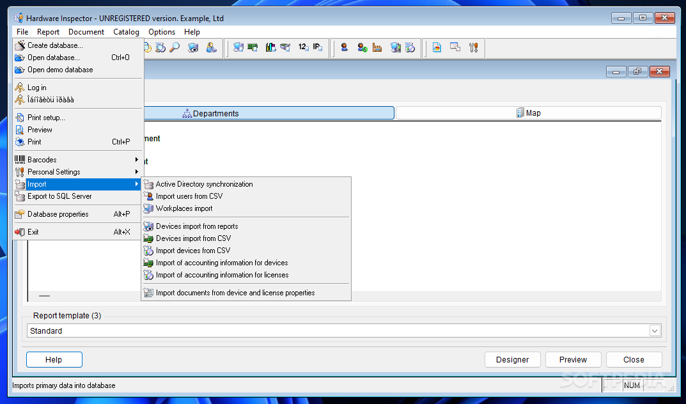Click the Hardware Inspector title bar app icon
This screenshot has width=686, height=404.
pyautogui.click(x=19, y=18)
